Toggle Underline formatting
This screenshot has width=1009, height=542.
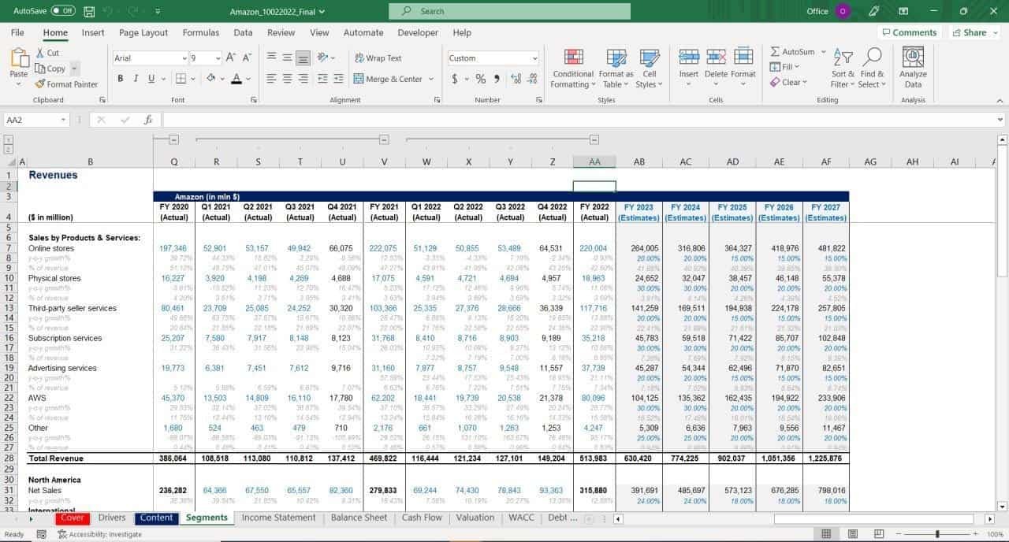151,79
